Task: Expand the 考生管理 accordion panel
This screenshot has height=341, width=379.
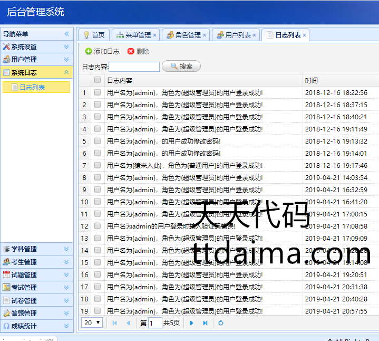Action: point(37,262)
